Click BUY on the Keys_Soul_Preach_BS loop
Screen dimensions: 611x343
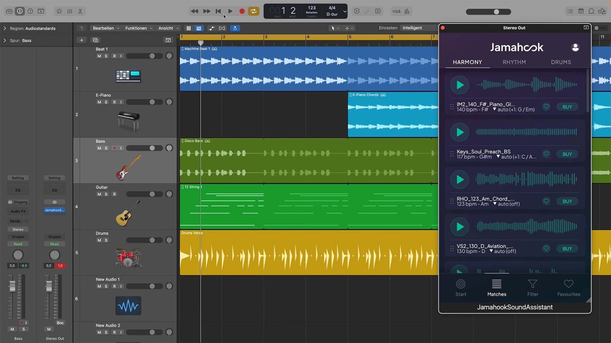pyautogui.click(x=566, y=154)
